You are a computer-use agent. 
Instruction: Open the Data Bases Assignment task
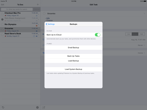click(x=20, y=19)
